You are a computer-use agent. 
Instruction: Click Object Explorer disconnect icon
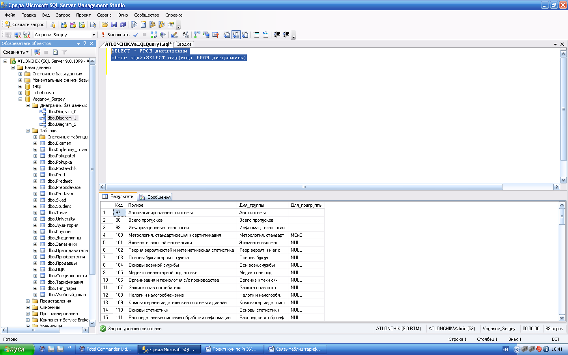[37, 52]
